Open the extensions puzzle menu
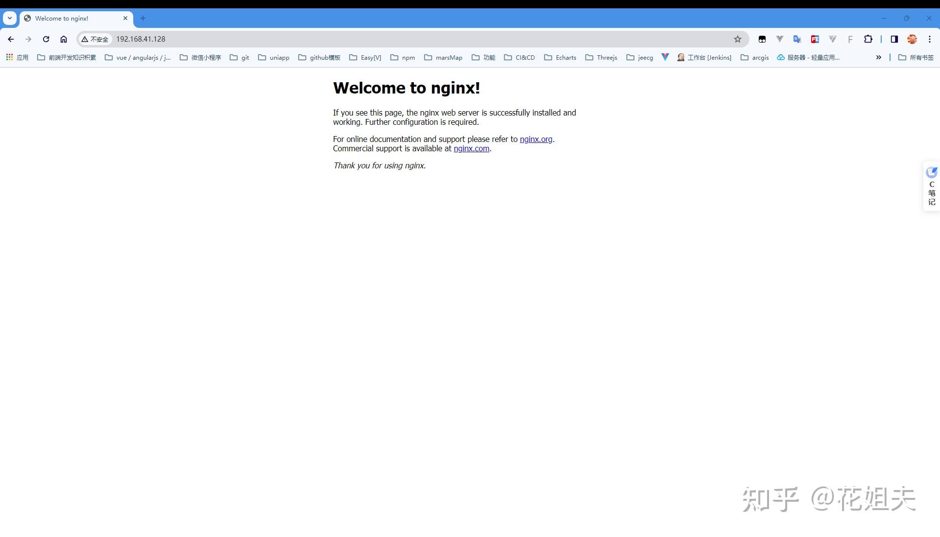 [x=868, y=39]
